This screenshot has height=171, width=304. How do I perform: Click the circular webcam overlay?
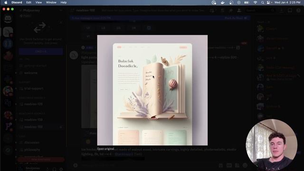[272, 145]
